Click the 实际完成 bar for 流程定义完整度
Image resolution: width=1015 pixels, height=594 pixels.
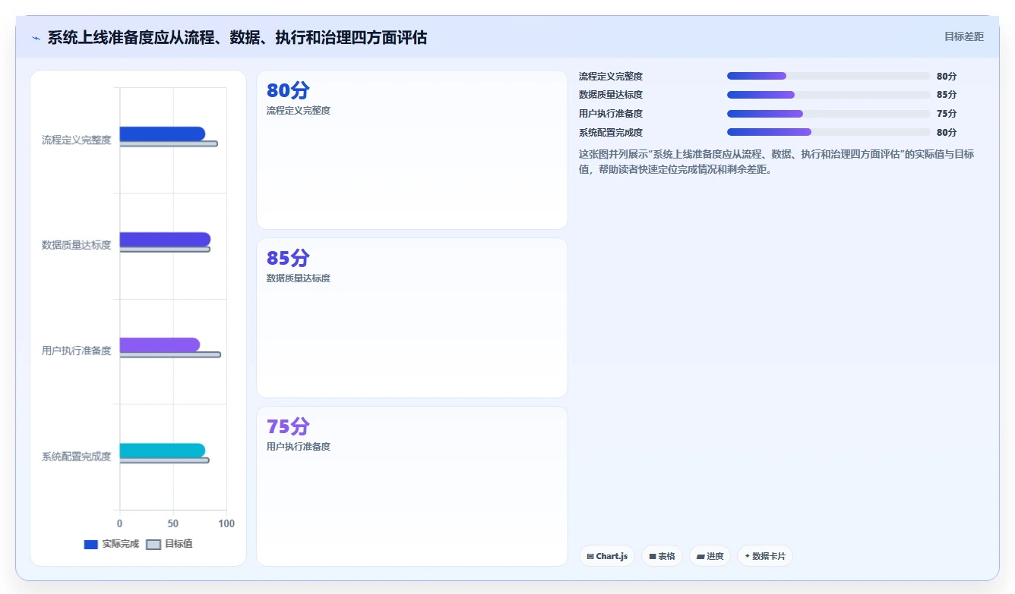pyautogui.click(x=163, y=134)
